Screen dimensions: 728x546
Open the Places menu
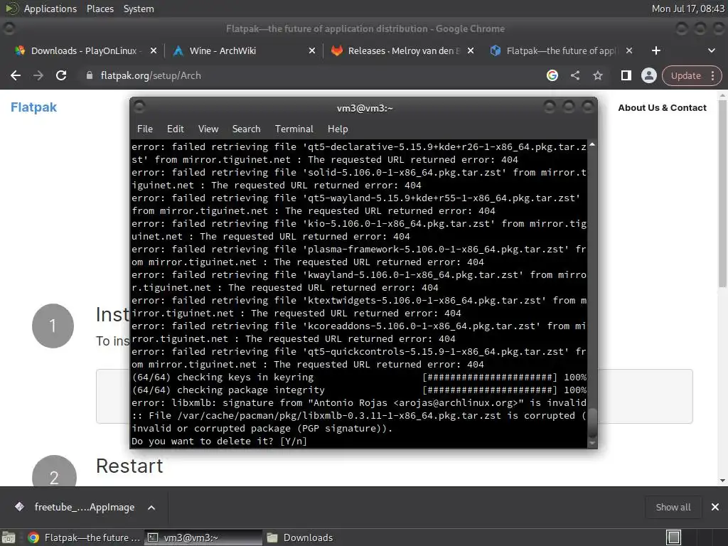pos(100,9)
